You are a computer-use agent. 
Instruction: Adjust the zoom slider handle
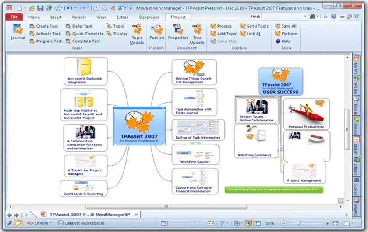(298, 223)
